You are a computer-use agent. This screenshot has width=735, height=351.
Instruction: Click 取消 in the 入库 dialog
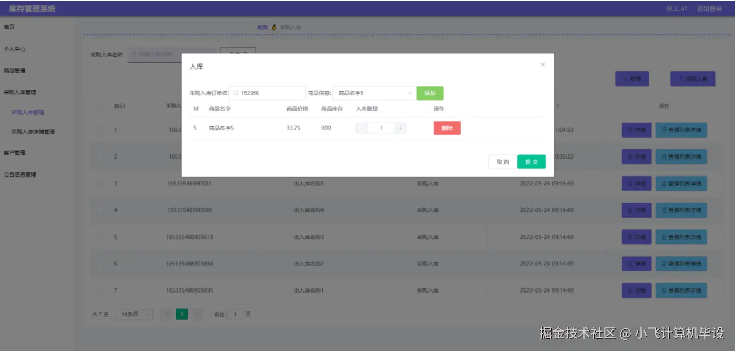point(503,162)
